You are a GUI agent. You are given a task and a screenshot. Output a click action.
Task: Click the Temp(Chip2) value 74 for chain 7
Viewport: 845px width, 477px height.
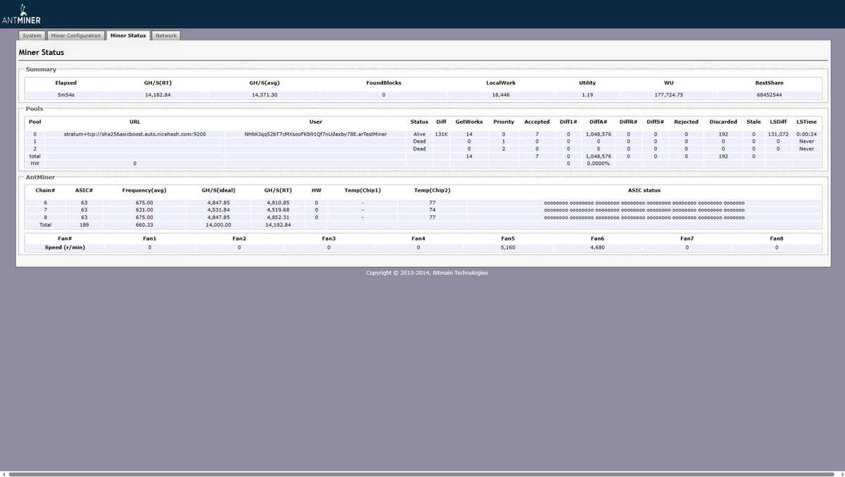432,210
